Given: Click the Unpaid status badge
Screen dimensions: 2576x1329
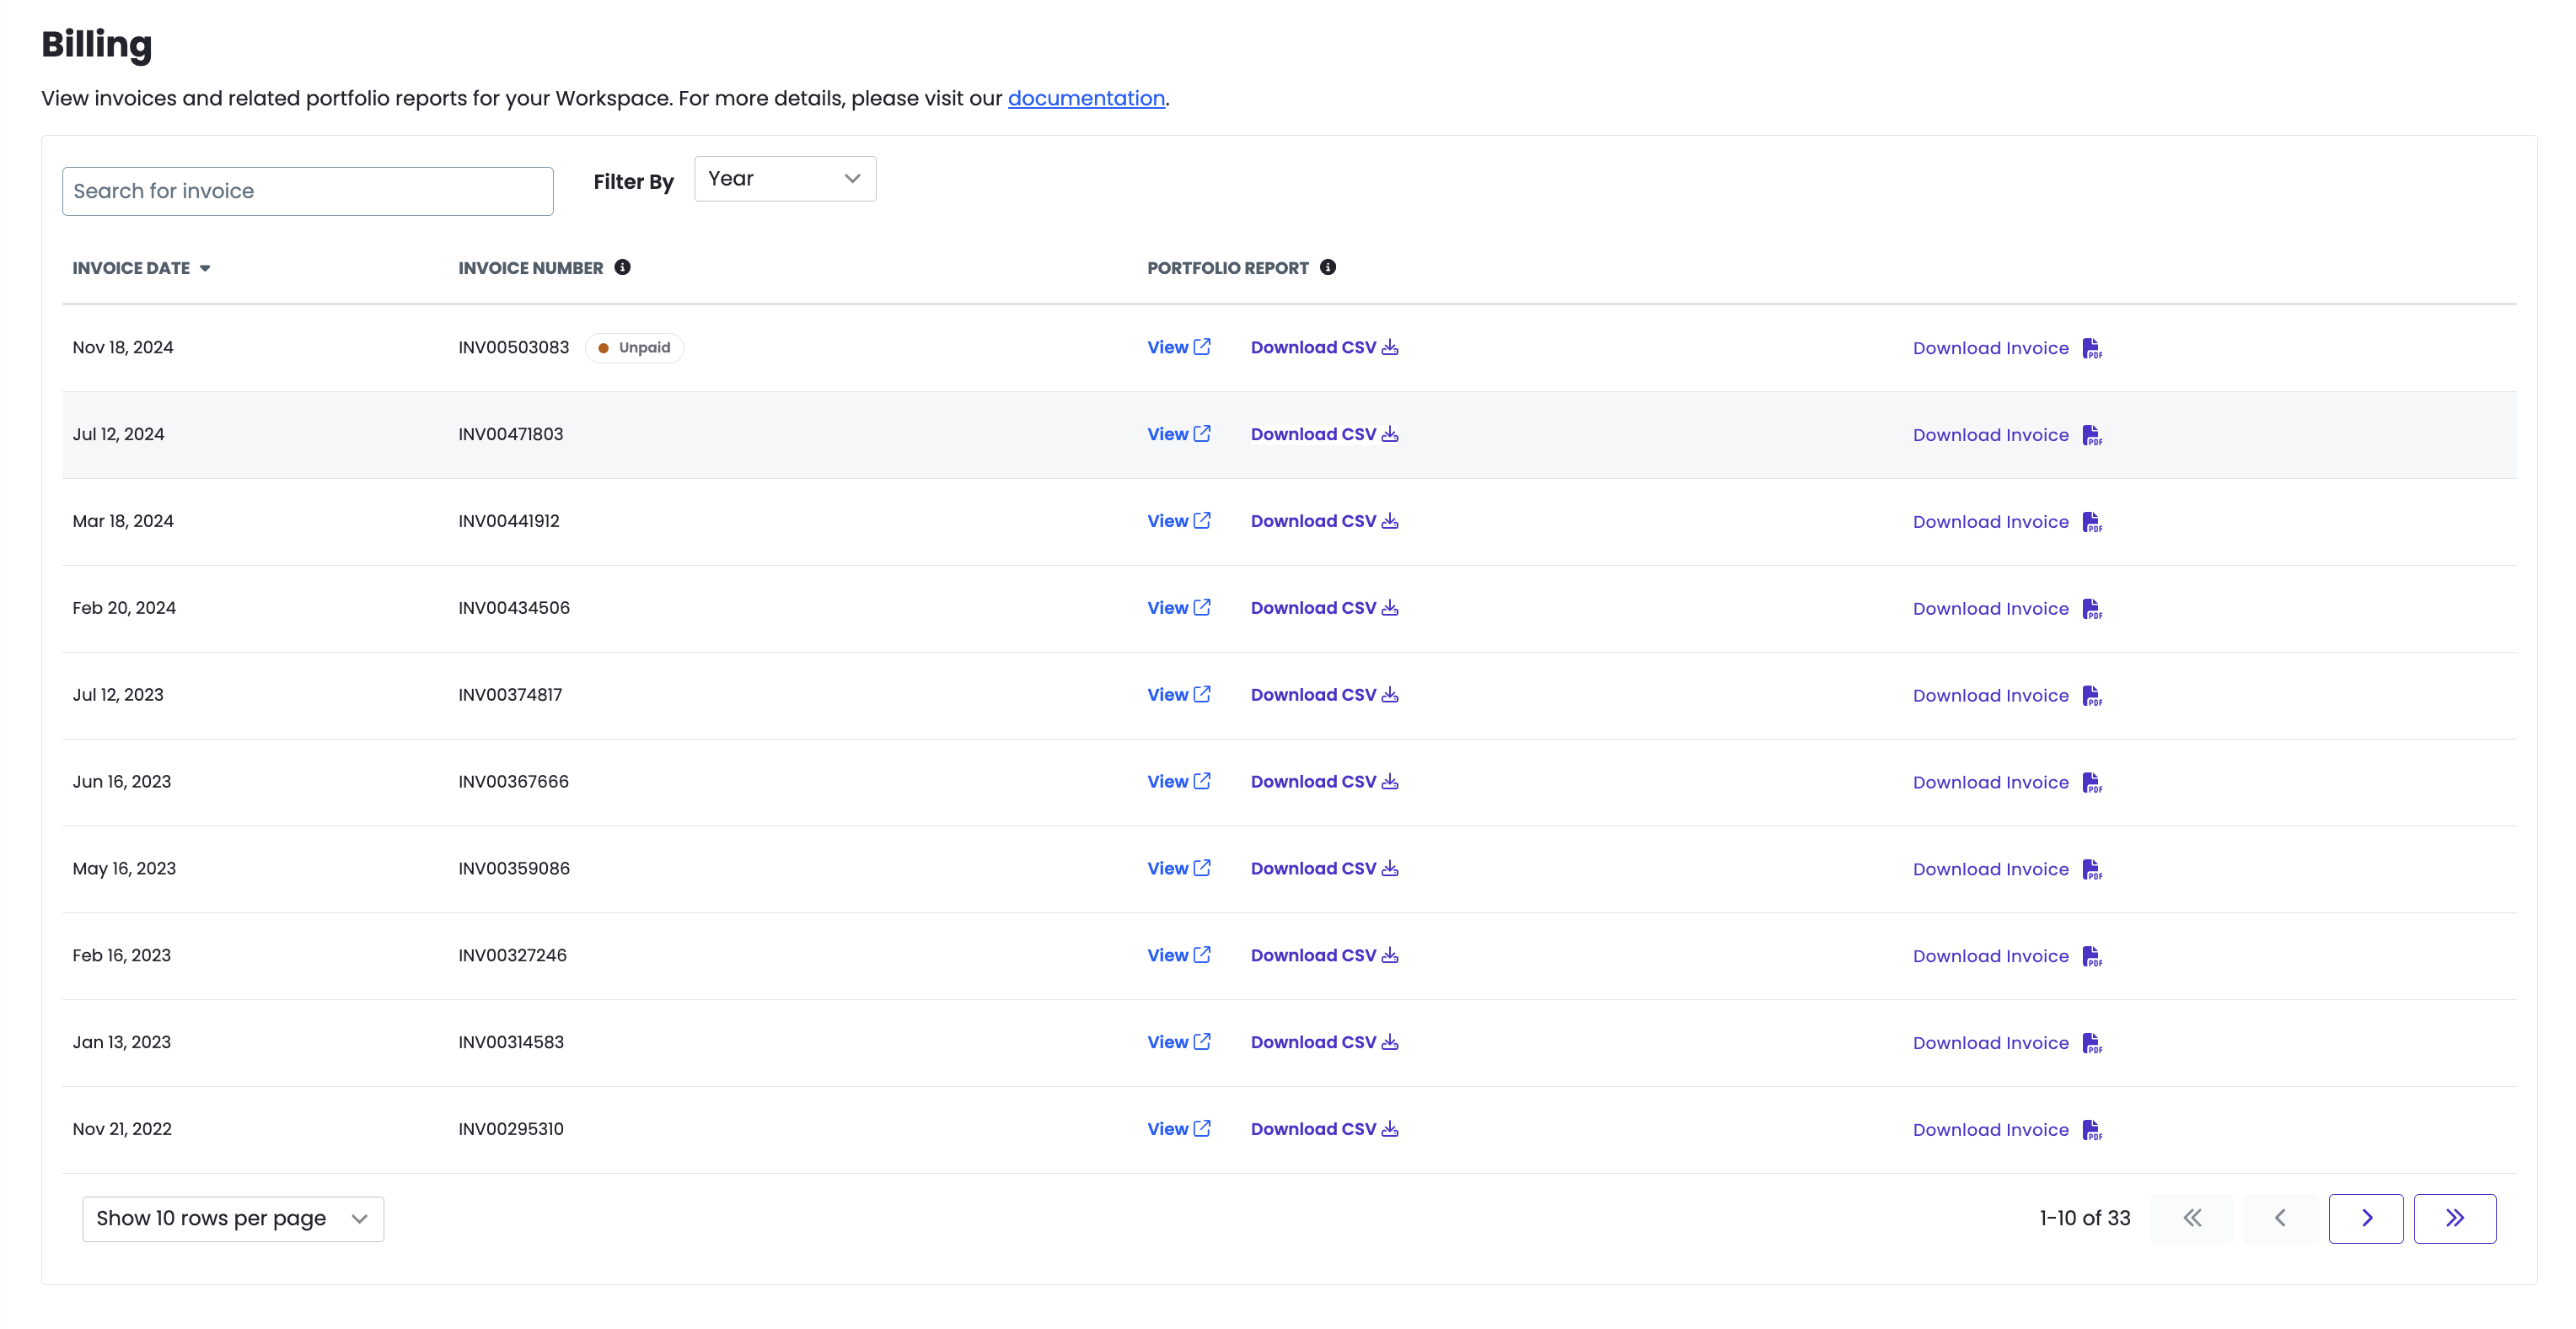Looking at the screenshot, I should [x=634, y=347].
